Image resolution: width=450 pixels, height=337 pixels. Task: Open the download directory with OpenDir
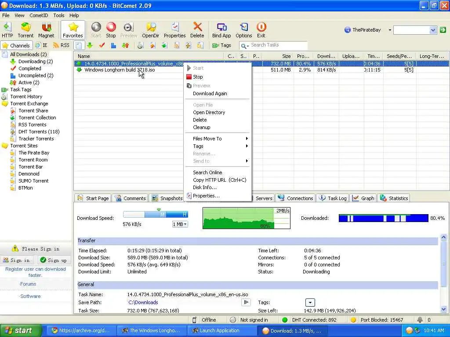[150, 30]
